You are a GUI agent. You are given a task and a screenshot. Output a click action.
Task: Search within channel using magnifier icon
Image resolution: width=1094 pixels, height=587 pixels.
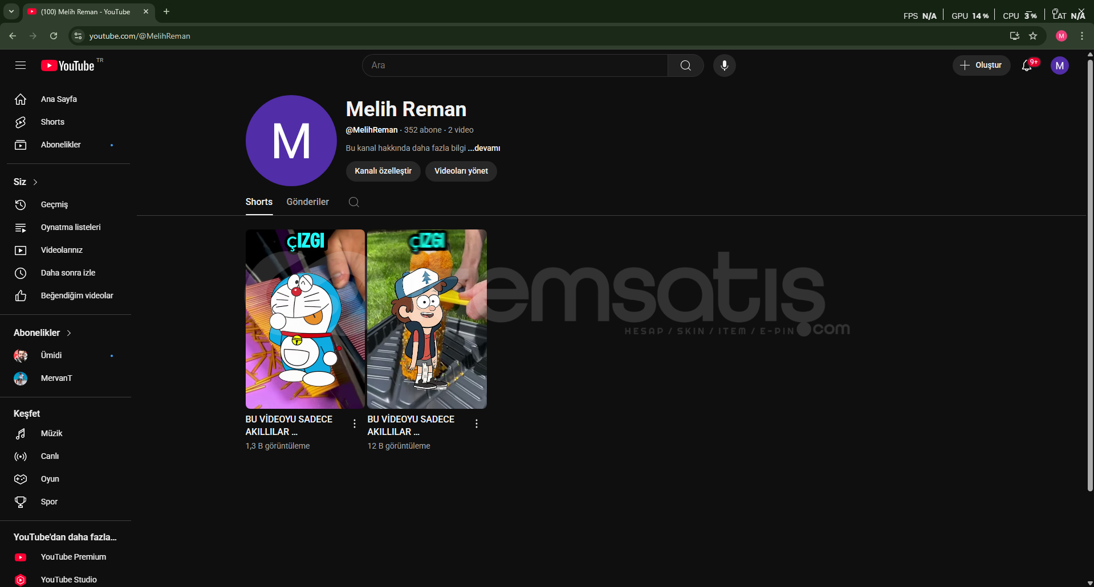click(x=353, y=202)
